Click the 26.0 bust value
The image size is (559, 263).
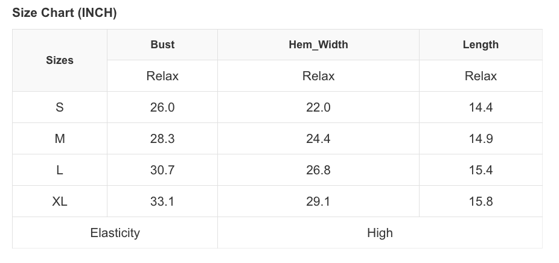(162, 107)
